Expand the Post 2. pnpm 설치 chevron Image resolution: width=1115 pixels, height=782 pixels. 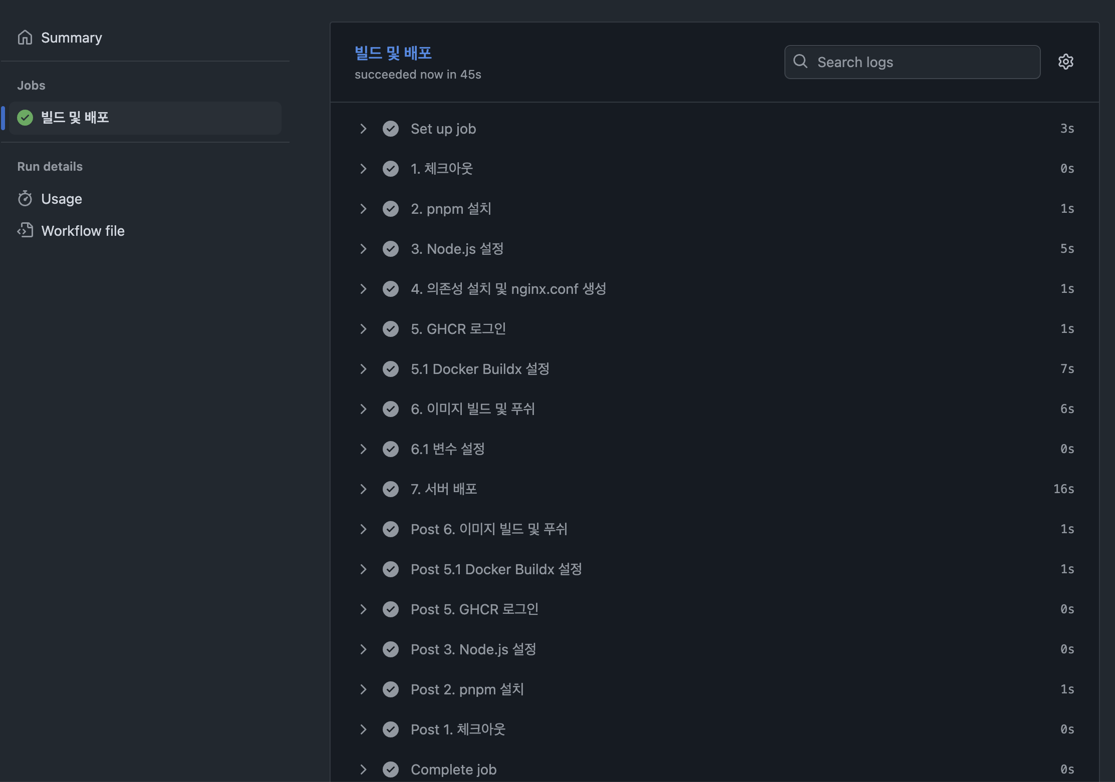coord(363,689)
